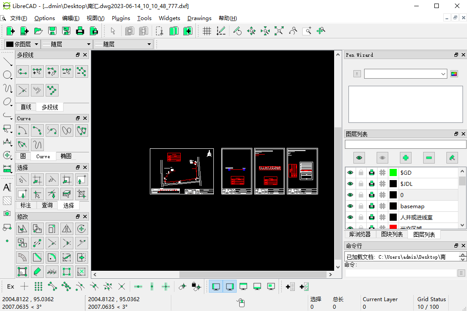Save the drawing with the floppy icon
This screenshot has height=311, width=467.
click(52, 31)
